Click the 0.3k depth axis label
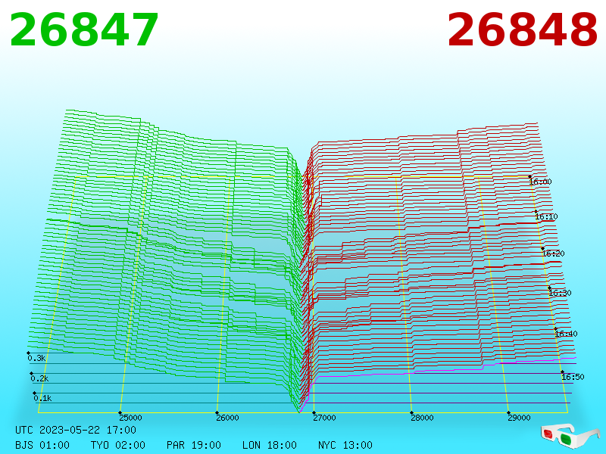606x454 pixels. (x=36, y=358)
